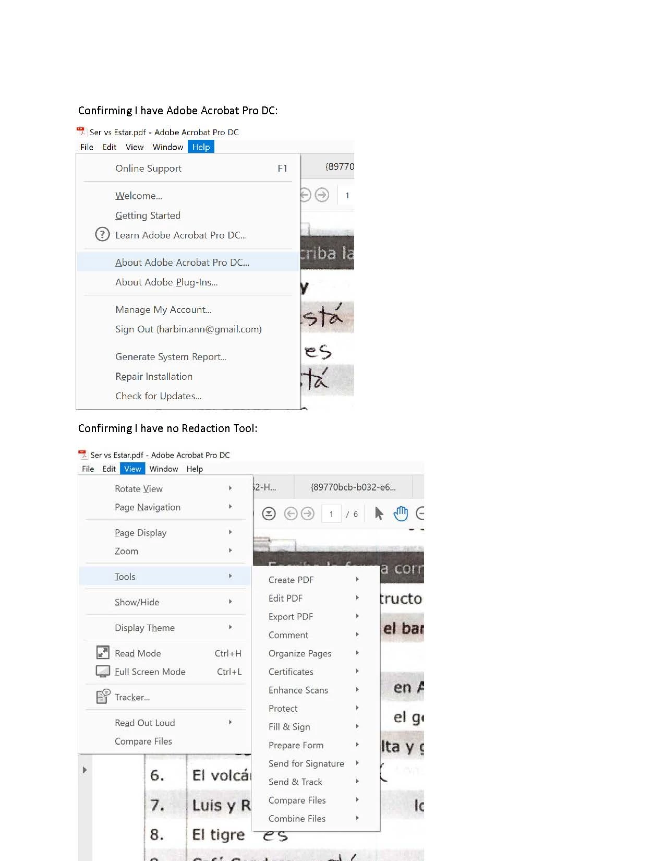
Task: Open the highlighted Help menu
Action: [x=201, y=147]
